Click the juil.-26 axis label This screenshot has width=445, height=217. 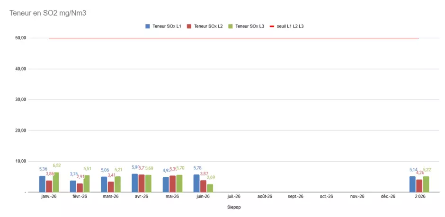234,196
